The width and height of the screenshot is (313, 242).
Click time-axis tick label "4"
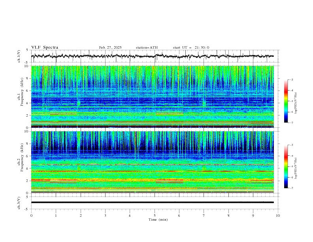point(130,216)
